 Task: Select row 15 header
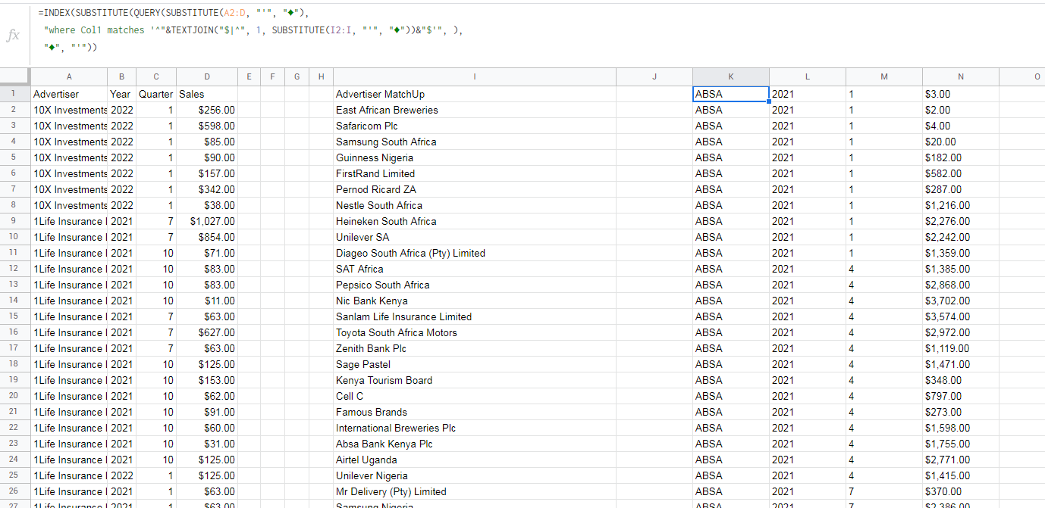tap(14, 316)
